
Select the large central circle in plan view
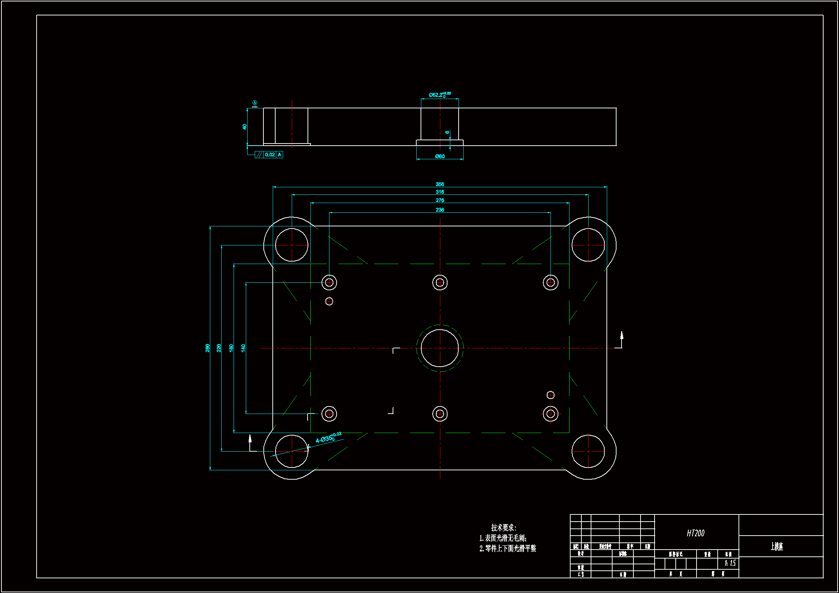440,348
